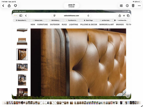
Task: Click the BRANDS navigation link
Action: pos(120,25)
